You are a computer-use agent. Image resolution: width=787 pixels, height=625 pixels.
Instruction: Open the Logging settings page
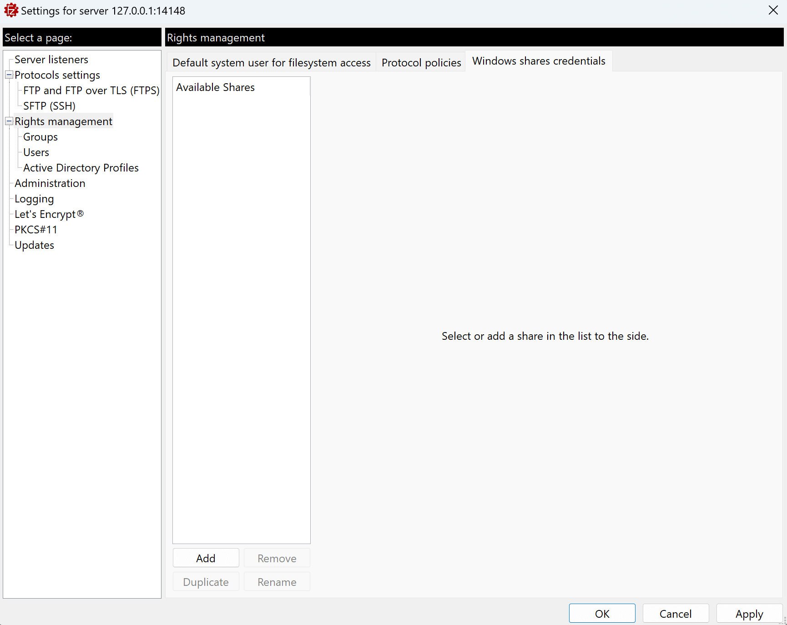(x=34, y=198)
